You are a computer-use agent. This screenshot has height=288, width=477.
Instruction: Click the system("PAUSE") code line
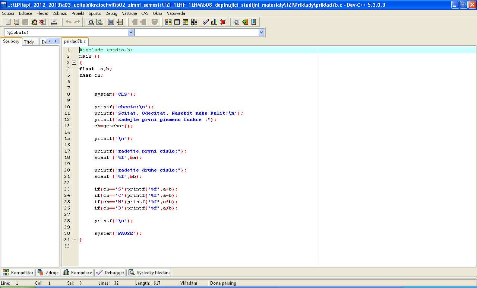[118, 233]
